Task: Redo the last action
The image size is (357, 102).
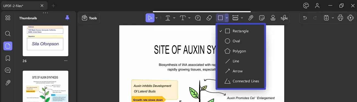Action: point(315,18)
